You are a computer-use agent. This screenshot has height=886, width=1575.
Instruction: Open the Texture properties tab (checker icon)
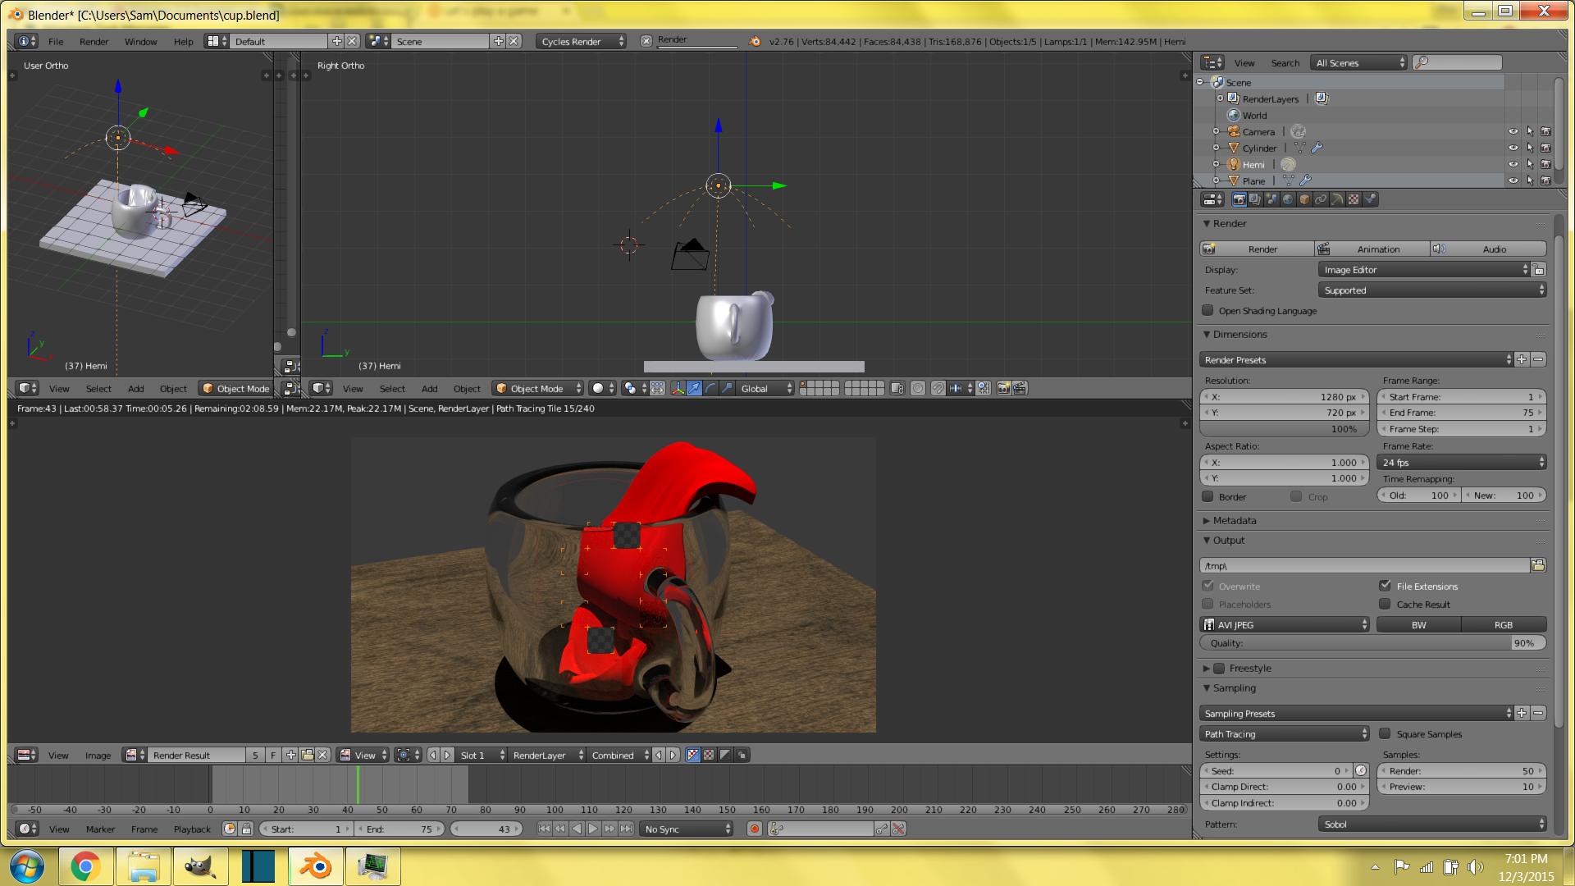pos(1354,199)
